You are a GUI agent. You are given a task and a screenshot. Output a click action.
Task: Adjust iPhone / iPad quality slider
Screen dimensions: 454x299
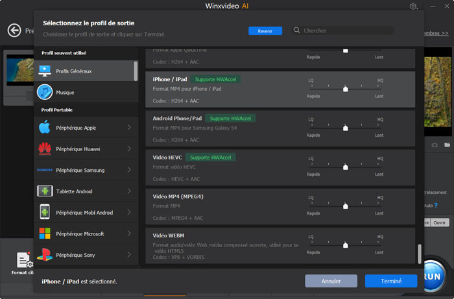coord(345,89)
